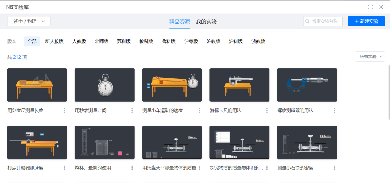Select 鲁科版 version filter
Screen dimensions: 390x183
click(169, 41)
